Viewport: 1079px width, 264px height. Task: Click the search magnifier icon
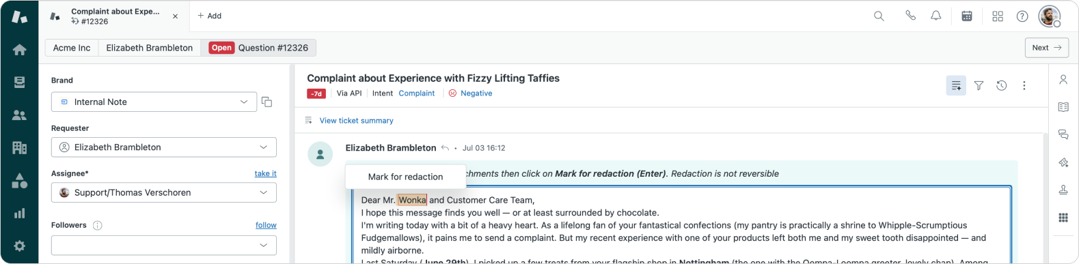[879, 16]
